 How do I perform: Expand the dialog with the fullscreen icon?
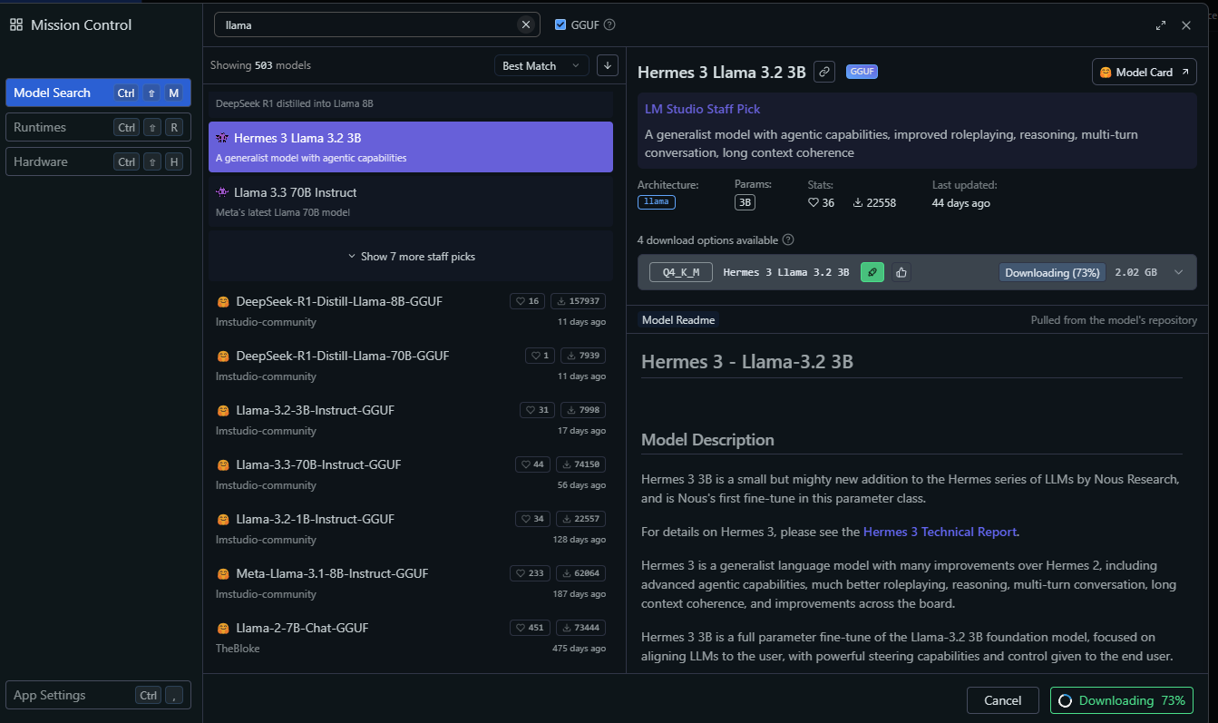(x=1161, y=25)
